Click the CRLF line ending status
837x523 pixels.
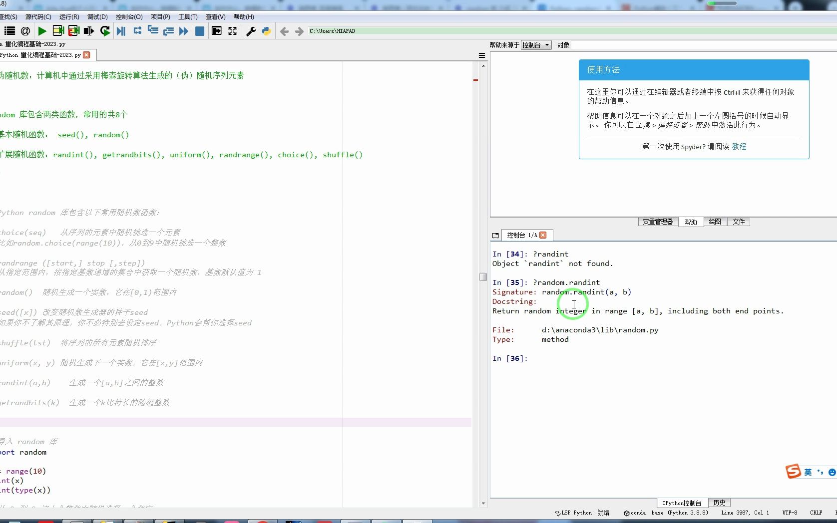pyautogui.click(x=816, y=513)
